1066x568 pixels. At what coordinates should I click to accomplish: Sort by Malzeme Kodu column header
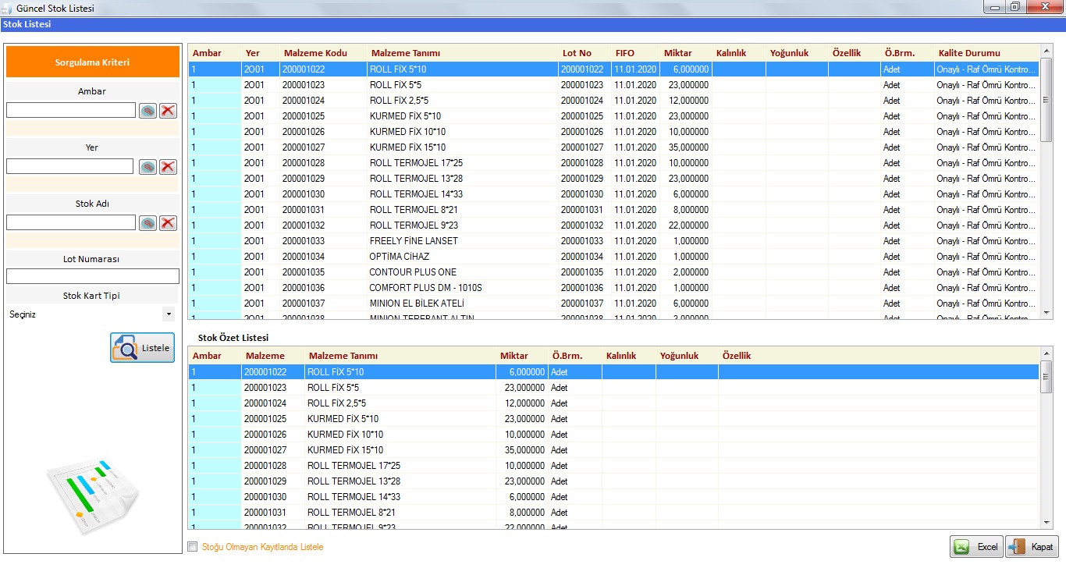pyautogui.click(x=315, y=53)
